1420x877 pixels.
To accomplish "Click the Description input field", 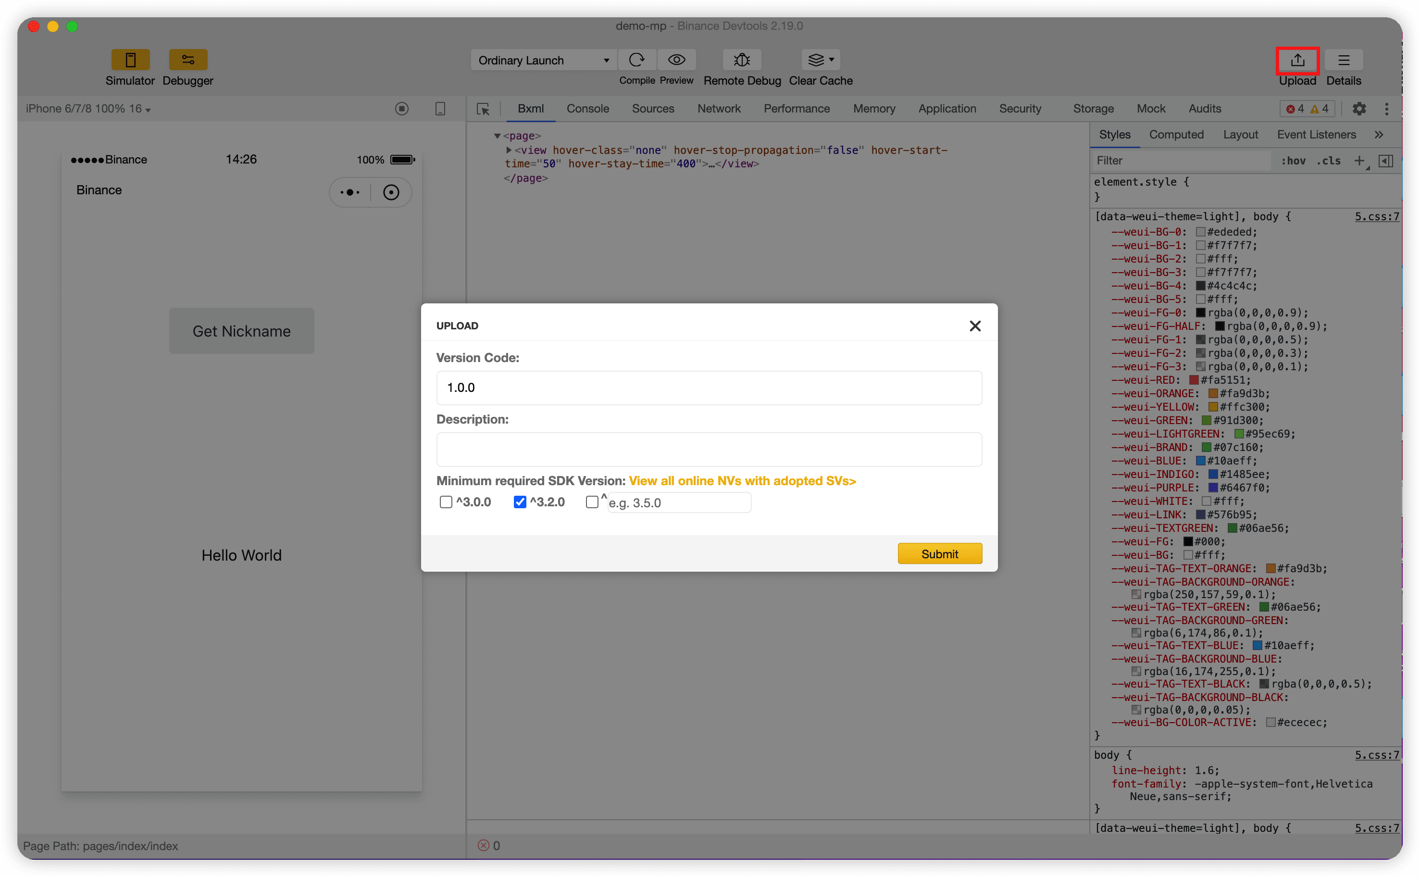I will click(x=709, y=449).
